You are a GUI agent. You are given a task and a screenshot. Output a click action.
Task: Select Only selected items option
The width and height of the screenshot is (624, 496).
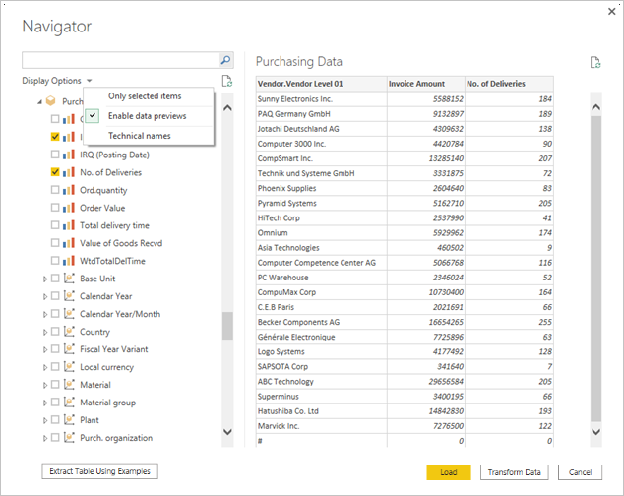point(149,96)
